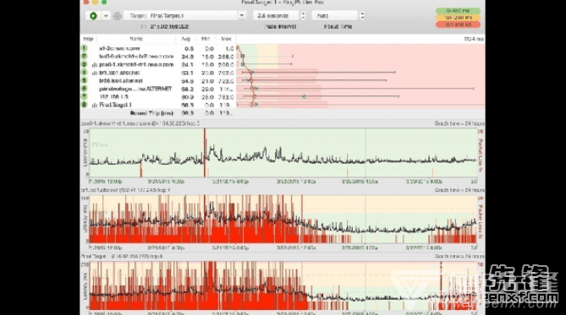
Task: Open dropdown arrow beside the play button
Action: (x=106, y=16)
